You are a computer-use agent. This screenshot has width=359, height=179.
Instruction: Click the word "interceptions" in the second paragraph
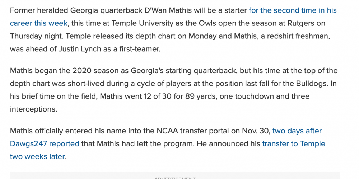(x=33, y=109)
